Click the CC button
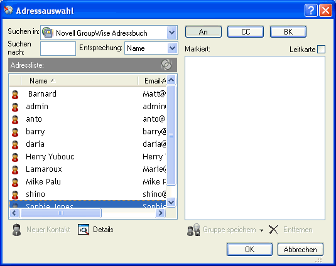The height and width of the screenshot is (266, 336). point(246,32)
